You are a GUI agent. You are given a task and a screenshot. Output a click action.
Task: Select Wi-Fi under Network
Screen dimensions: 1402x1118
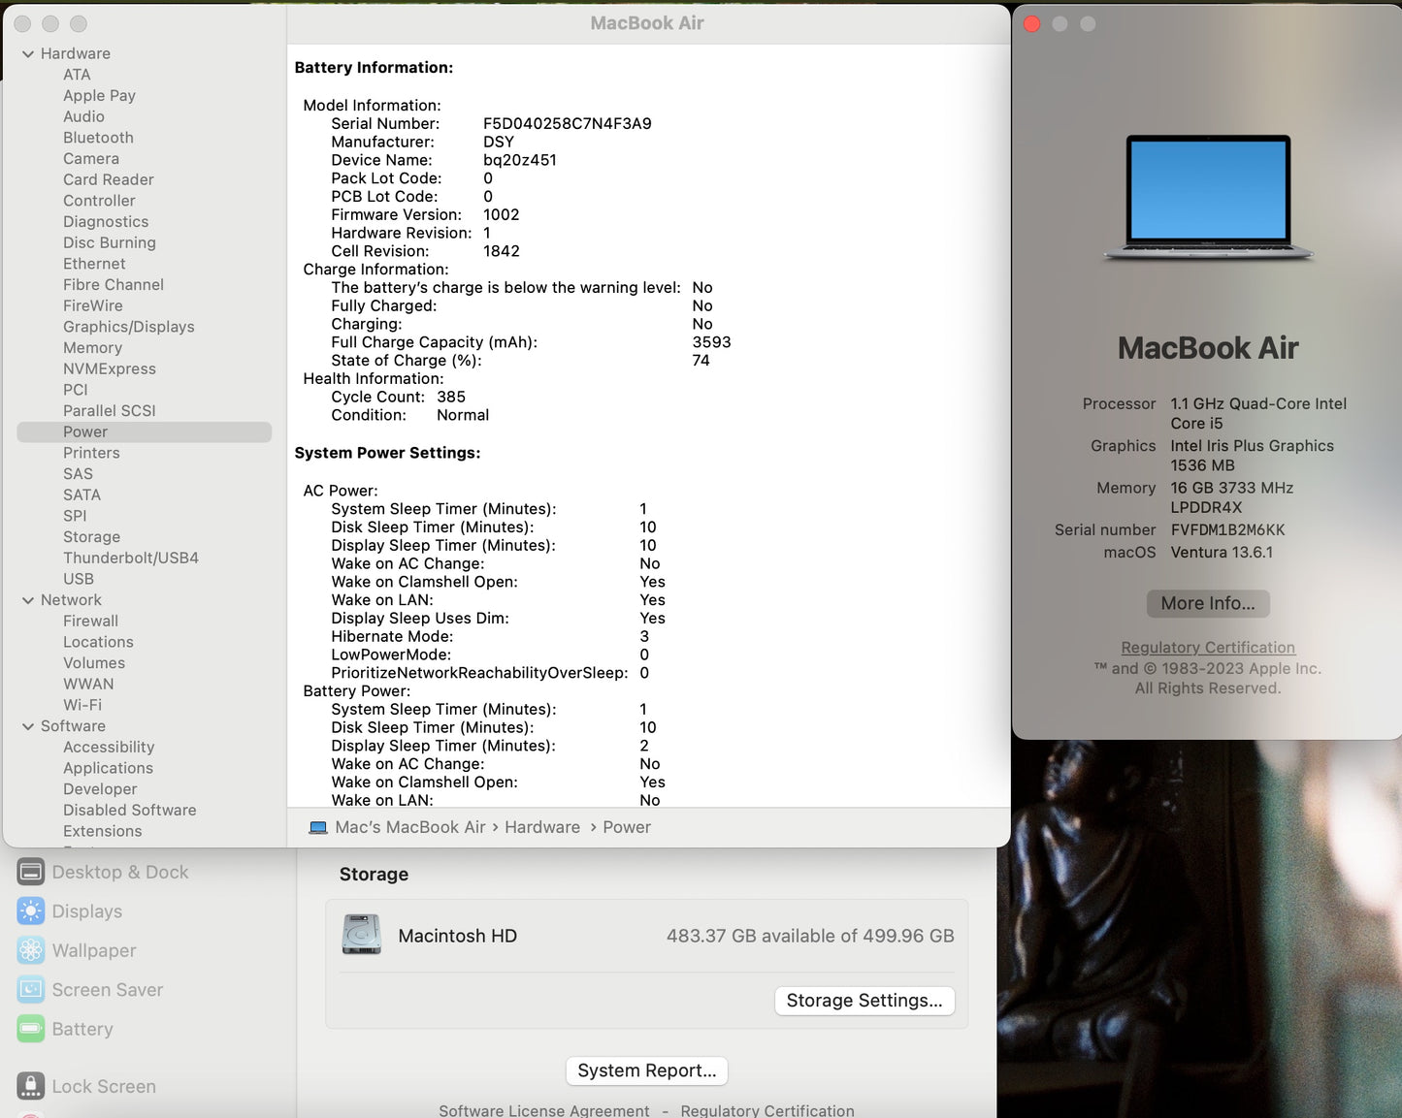pyautogui.click(x=82, y=705)
